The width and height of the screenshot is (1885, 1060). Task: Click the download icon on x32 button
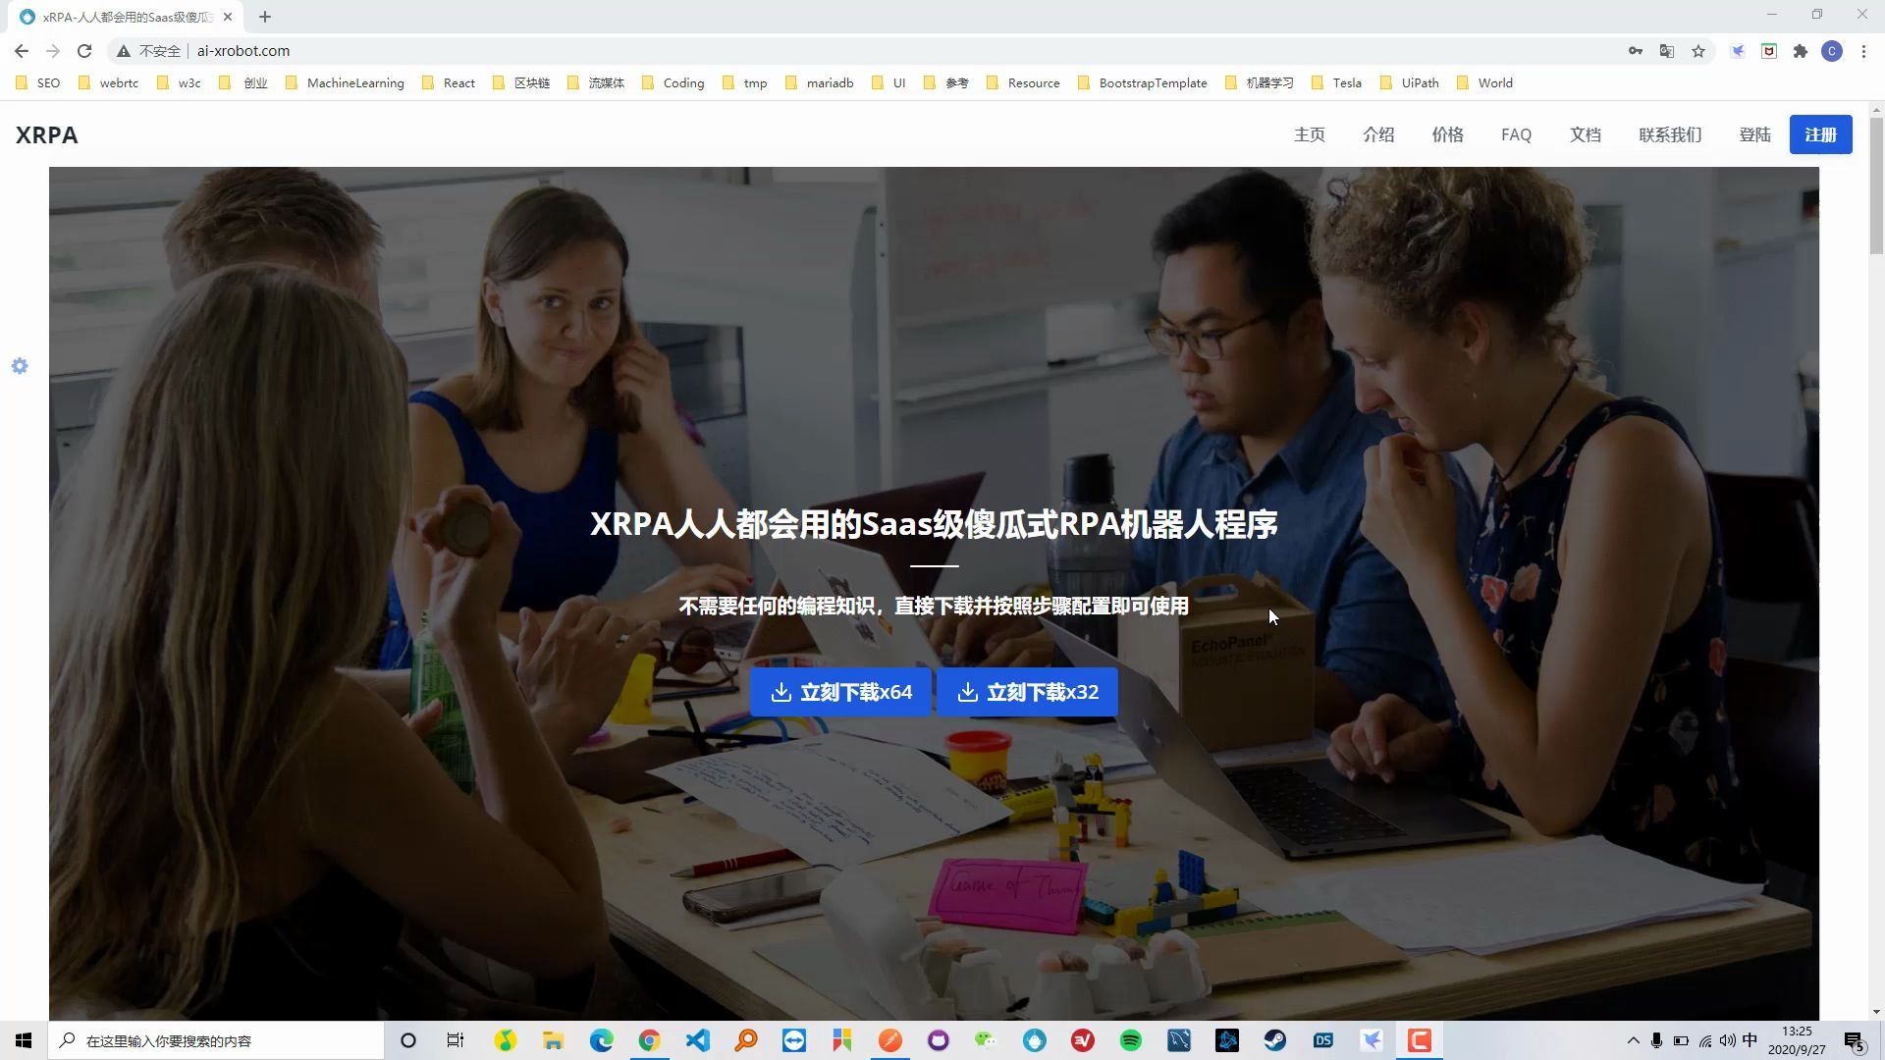point(968,691)
